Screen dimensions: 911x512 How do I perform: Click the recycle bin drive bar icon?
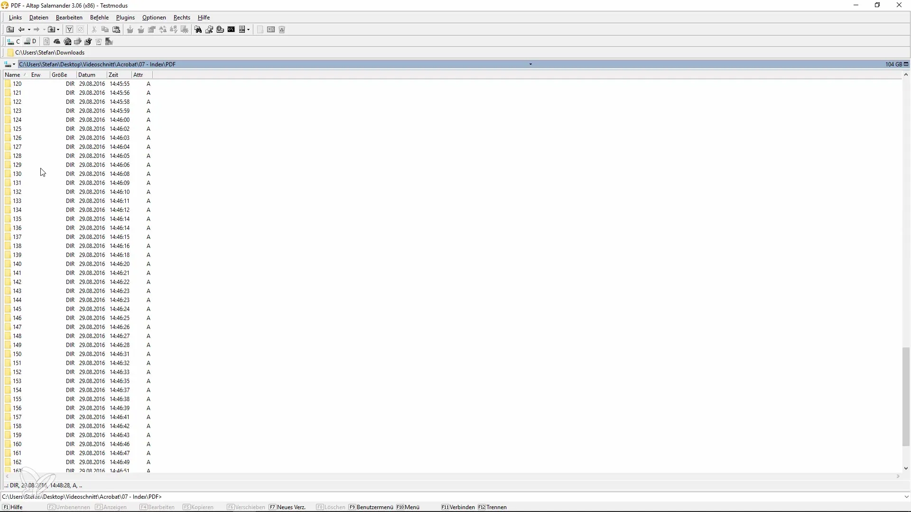pos(98,42)
